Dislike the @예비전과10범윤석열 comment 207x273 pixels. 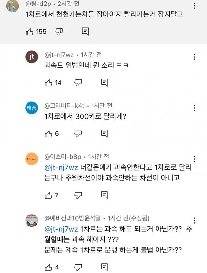tap(78, 267)
